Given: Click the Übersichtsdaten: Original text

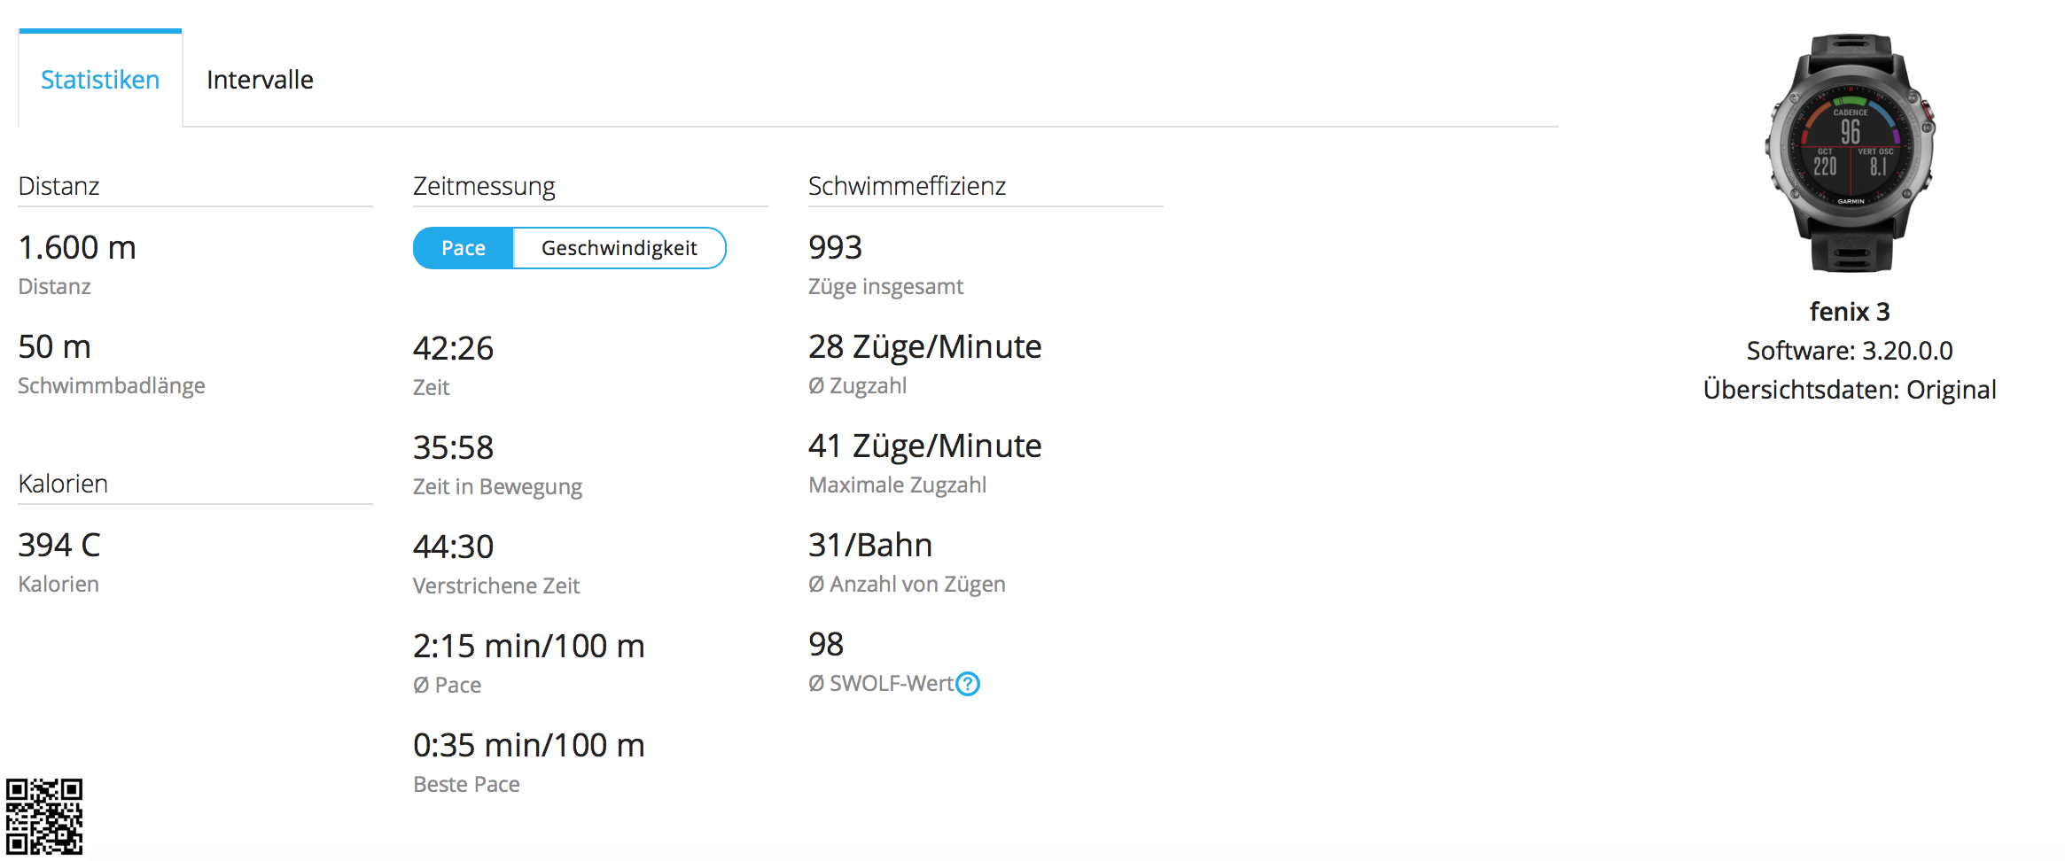Looking at the screenshot, I should [1850, 390].
